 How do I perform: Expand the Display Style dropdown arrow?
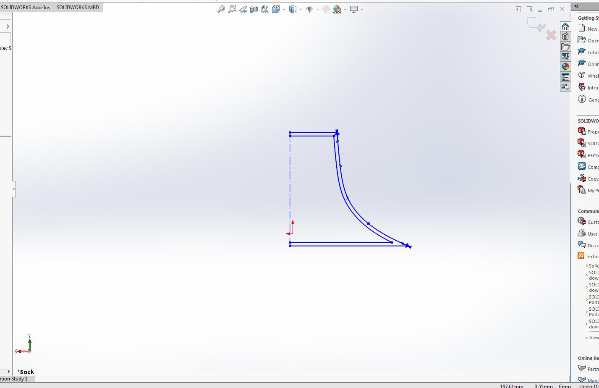[301, 9]
